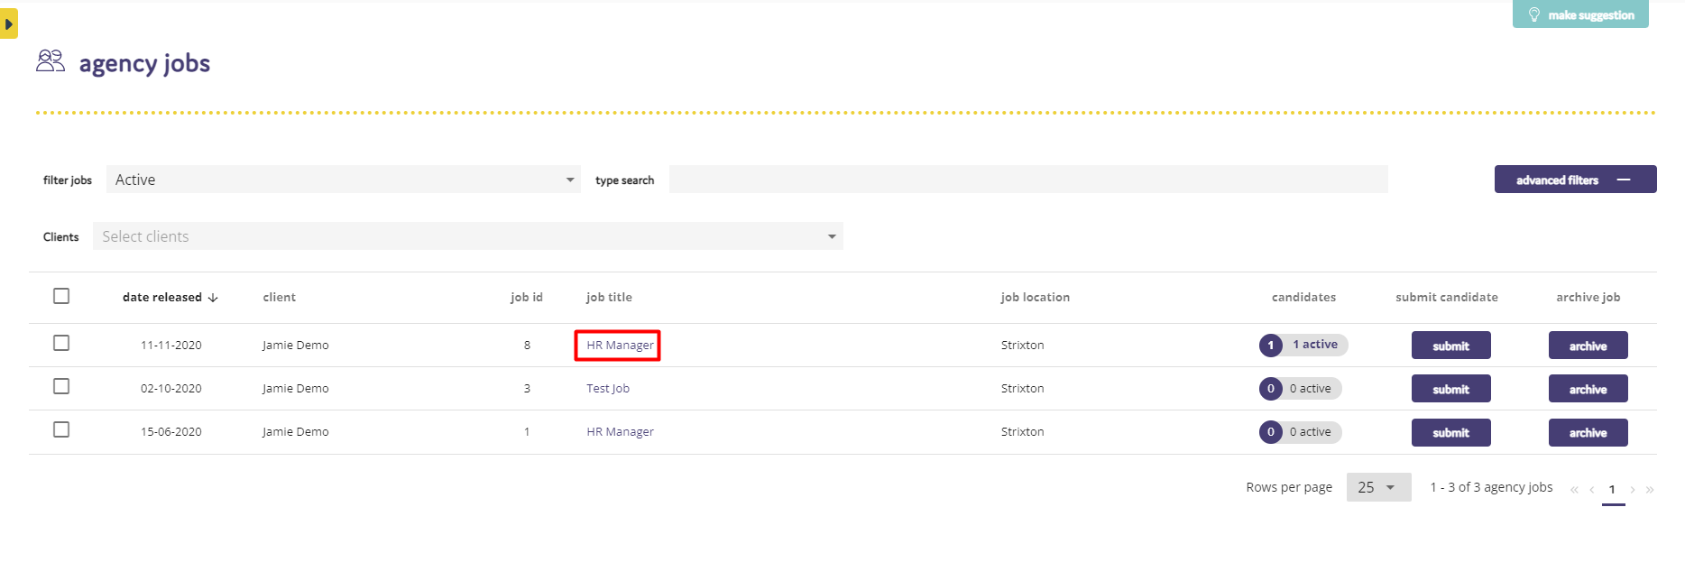1685x581 pixels.
Task: Archive the job id 8 HR Manager
Action: click(1588, 346)
